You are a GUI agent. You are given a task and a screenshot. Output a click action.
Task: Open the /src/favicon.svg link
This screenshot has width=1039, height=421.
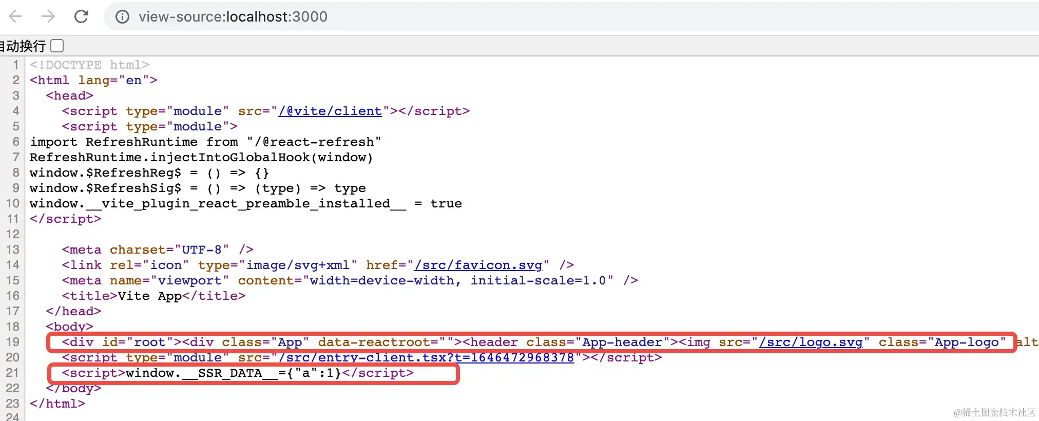click(478, 265)
